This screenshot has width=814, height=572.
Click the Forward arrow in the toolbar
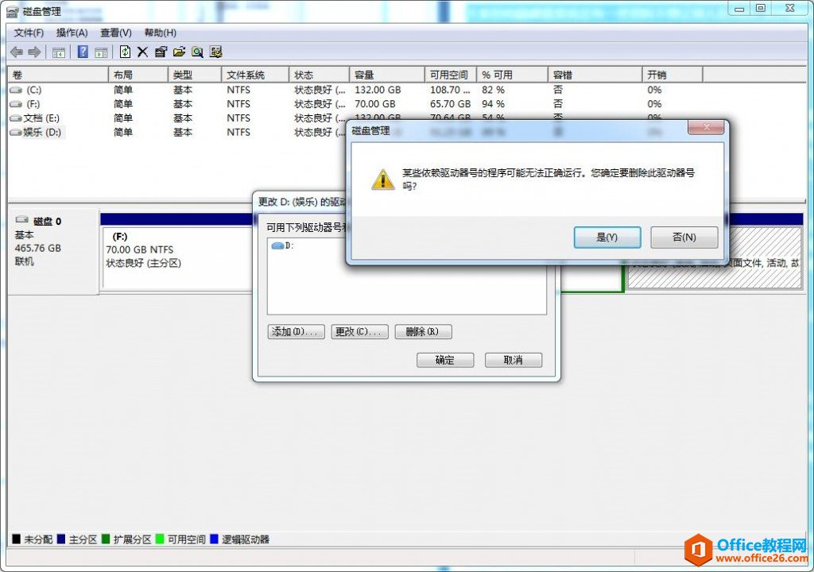click(34, 52)
